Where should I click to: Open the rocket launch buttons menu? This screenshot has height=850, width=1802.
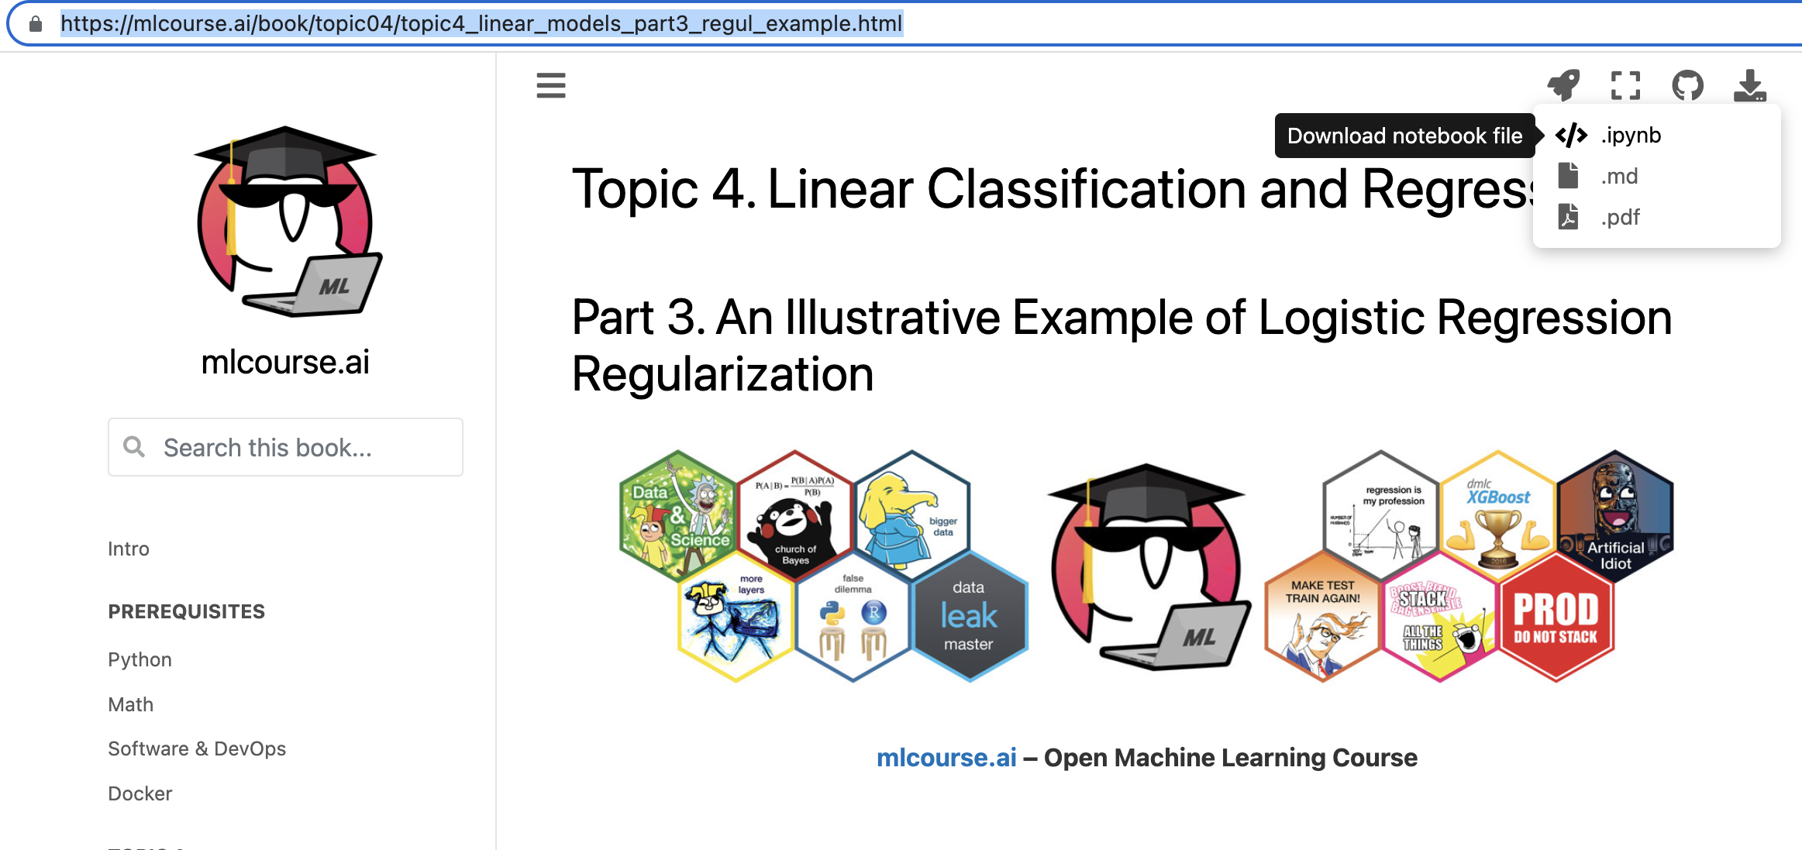tap(1564, 85)
